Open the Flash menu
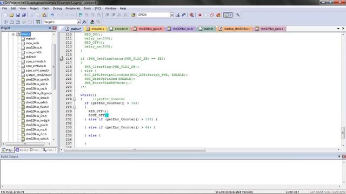Viewport: 346px width, 194px height. (45, 9)
